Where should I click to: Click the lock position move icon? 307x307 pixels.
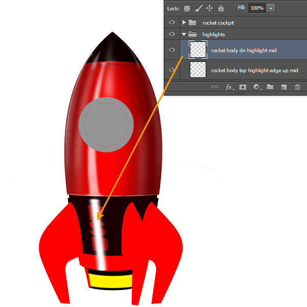tap(209, 8)
